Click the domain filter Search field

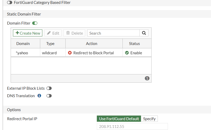(x=113, y=33)
